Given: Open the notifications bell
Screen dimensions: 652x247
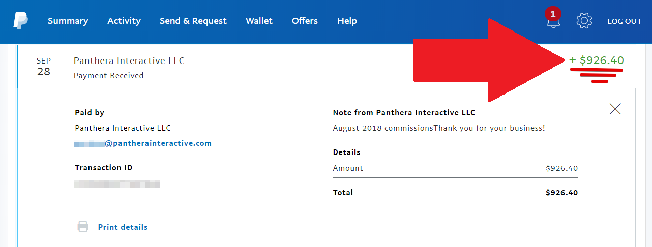Looking at the screenshot, I should (x=553, y=22).
